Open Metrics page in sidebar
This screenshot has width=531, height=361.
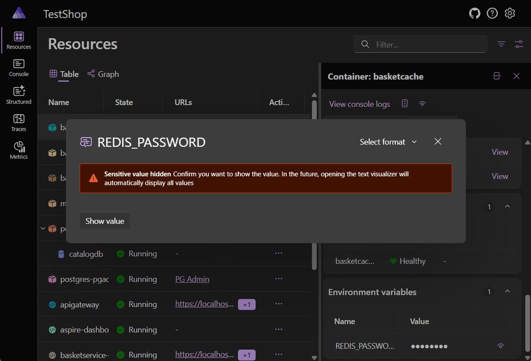pos(19,150)
